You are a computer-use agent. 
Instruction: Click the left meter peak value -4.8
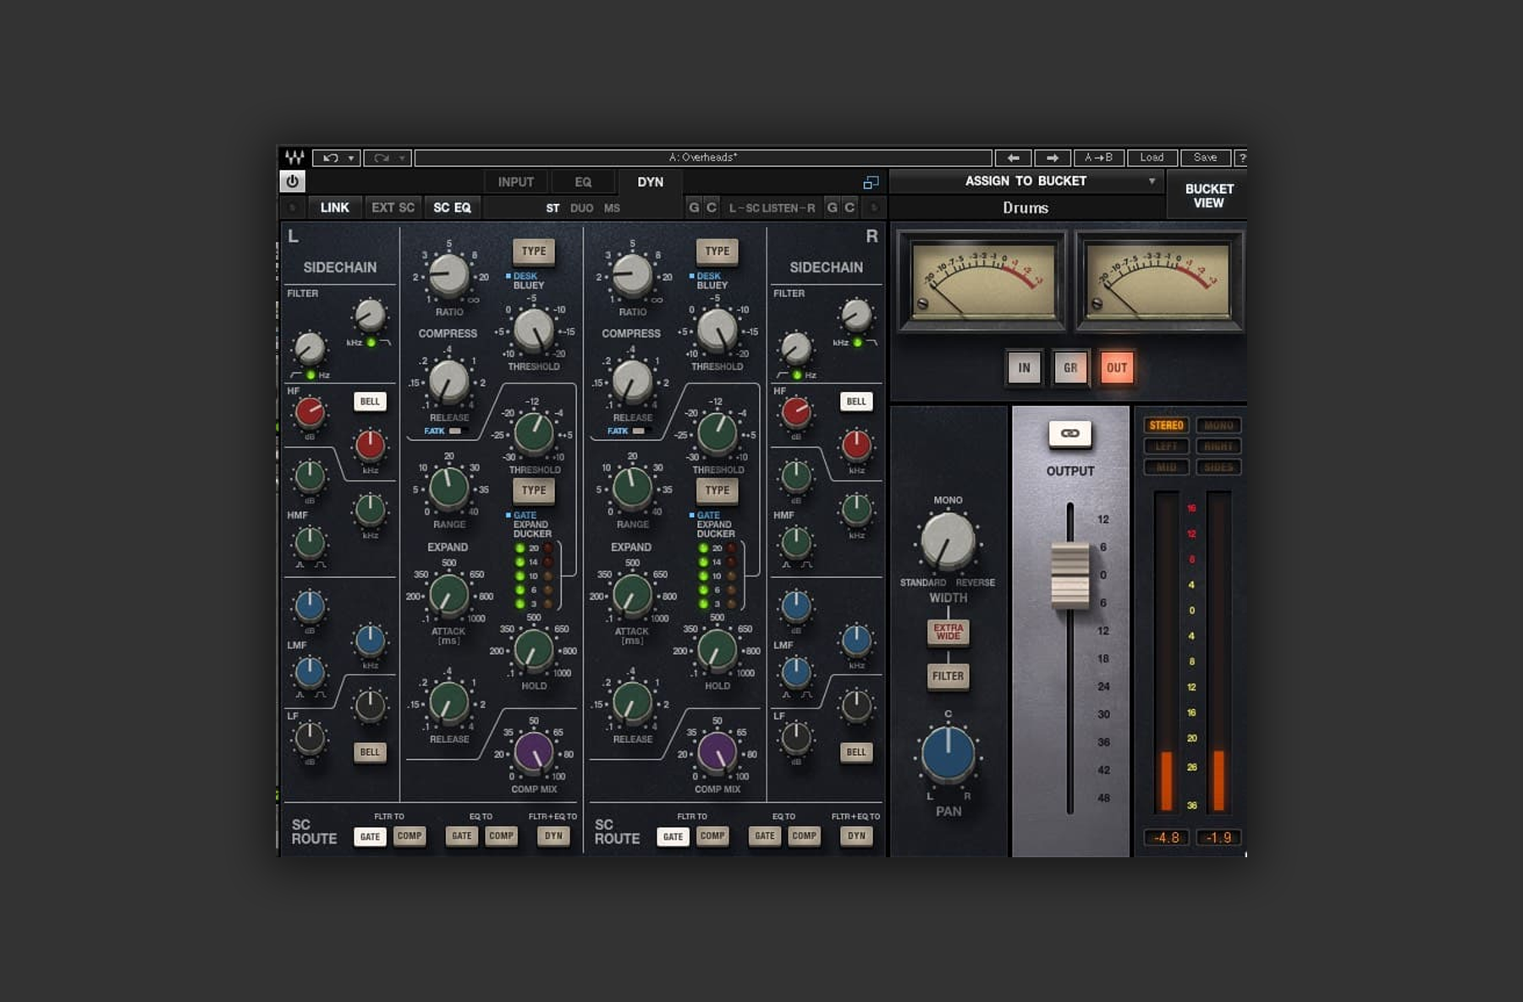point(1166,838)
